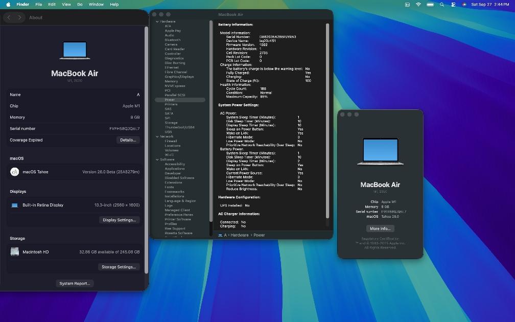Click the System Report sidebar scrollbar
515x322 pixels.
[x=211, y=121]
